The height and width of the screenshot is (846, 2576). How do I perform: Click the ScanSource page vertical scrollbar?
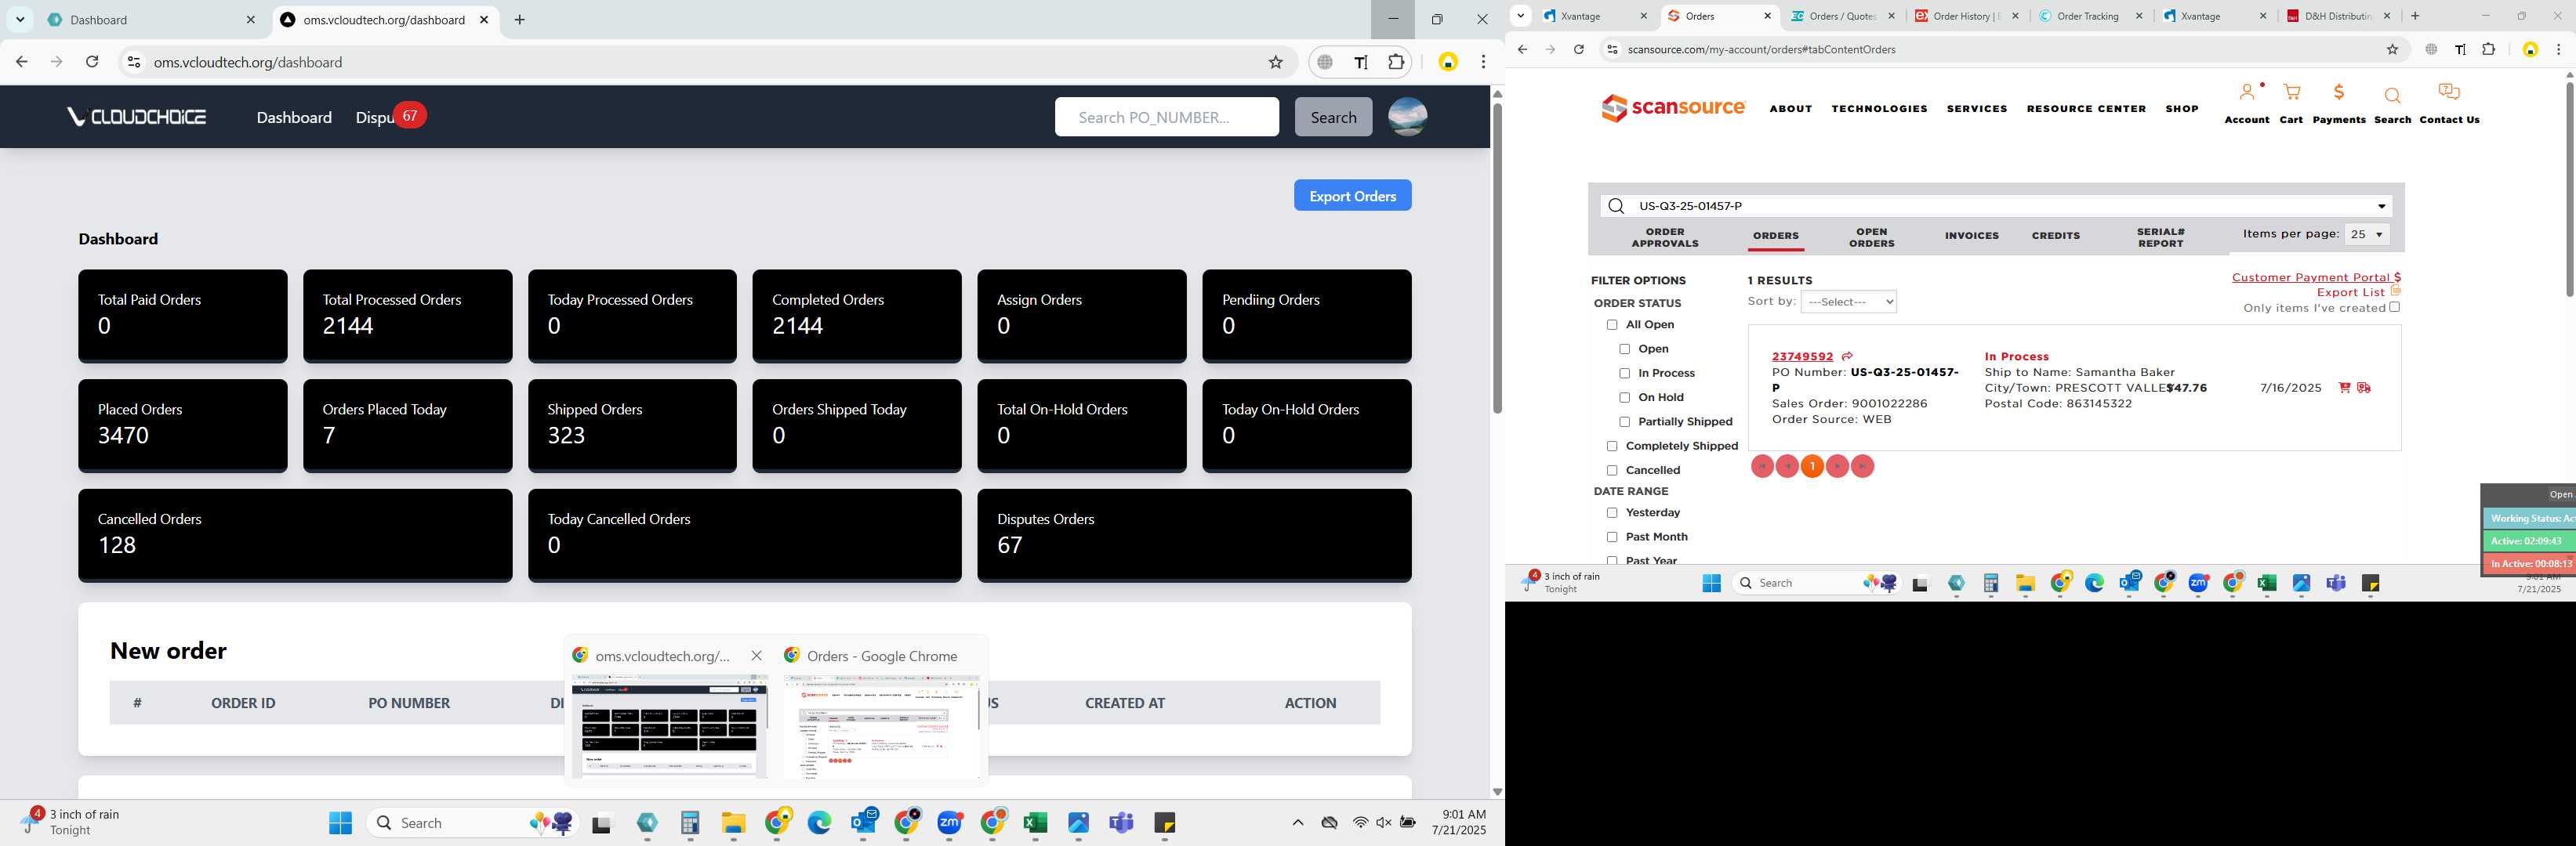2568,190
